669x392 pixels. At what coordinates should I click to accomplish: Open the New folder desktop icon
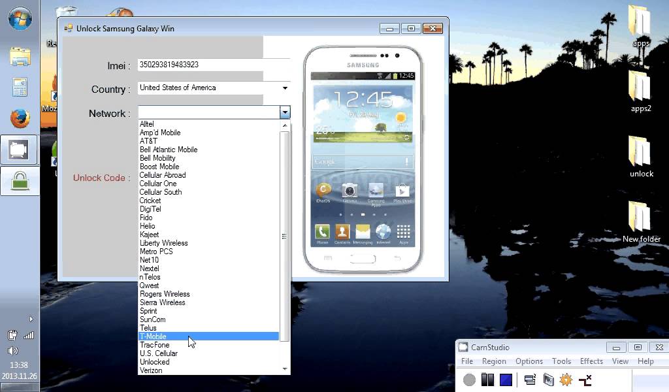pos(641,221)
